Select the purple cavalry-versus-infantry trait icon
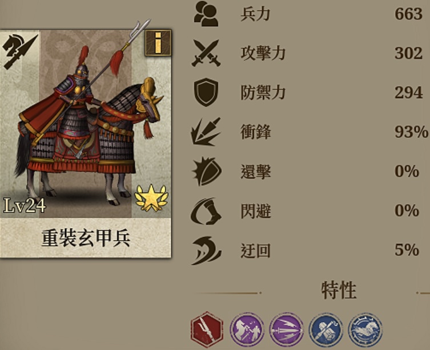 click(x=247, y=329)
